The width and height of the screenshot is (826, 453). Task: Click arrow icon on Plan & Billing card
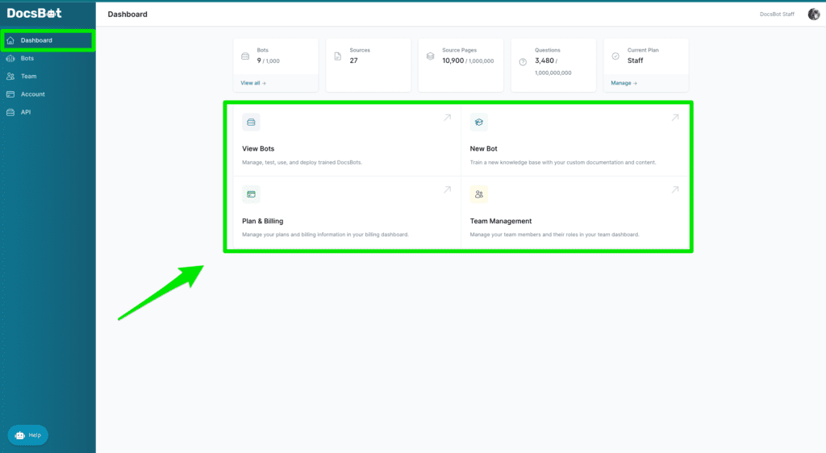[447, 190]
